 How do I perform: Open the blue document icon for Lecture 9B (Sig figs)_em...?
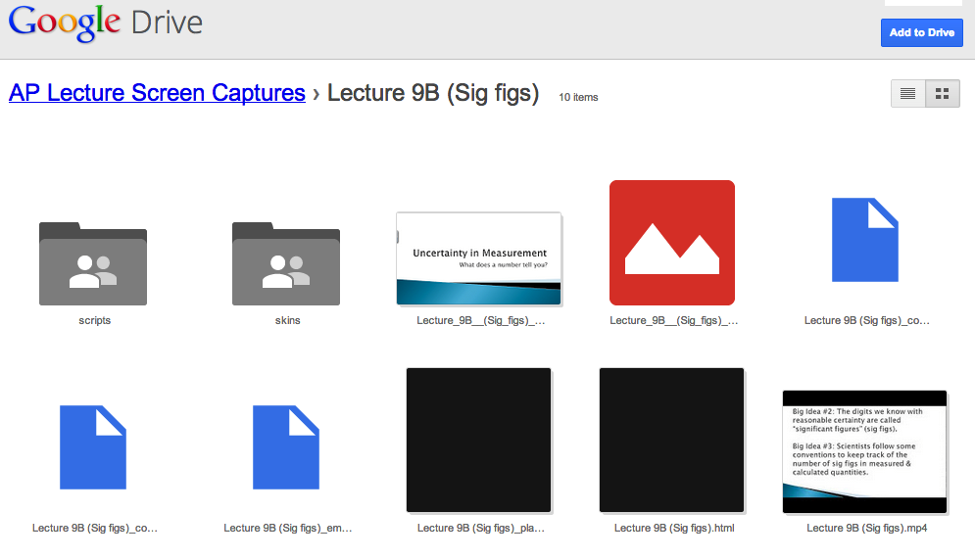pyautogui.click(x=286, y=447)
